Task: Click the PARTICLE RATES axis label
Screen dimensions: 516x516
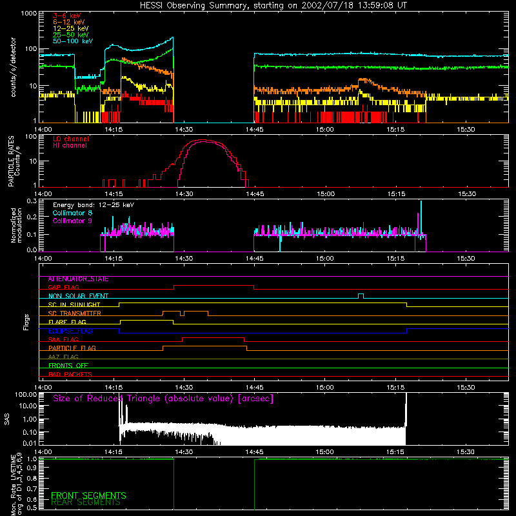Action: (11, 161)
